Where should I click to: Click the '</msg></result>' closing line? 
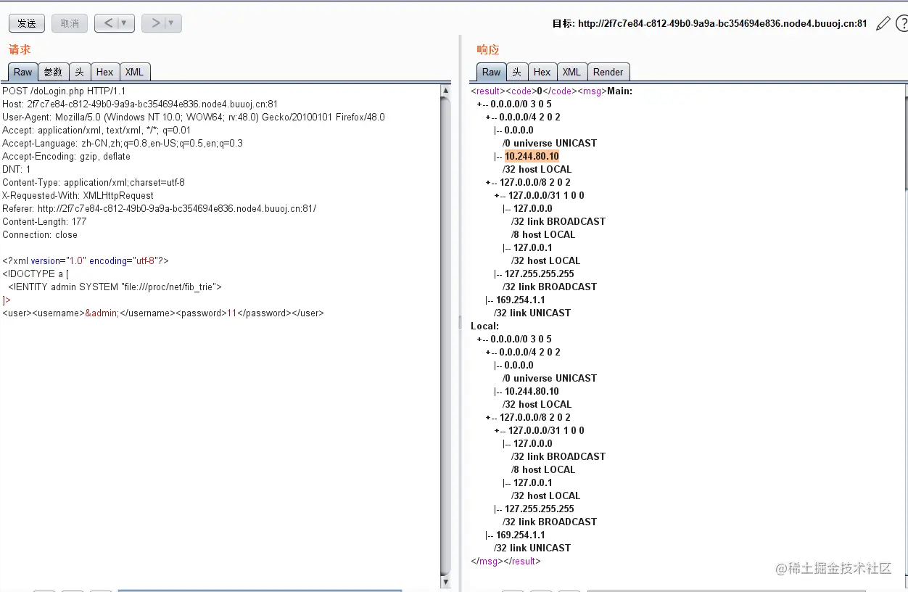[x=505, y=561]
